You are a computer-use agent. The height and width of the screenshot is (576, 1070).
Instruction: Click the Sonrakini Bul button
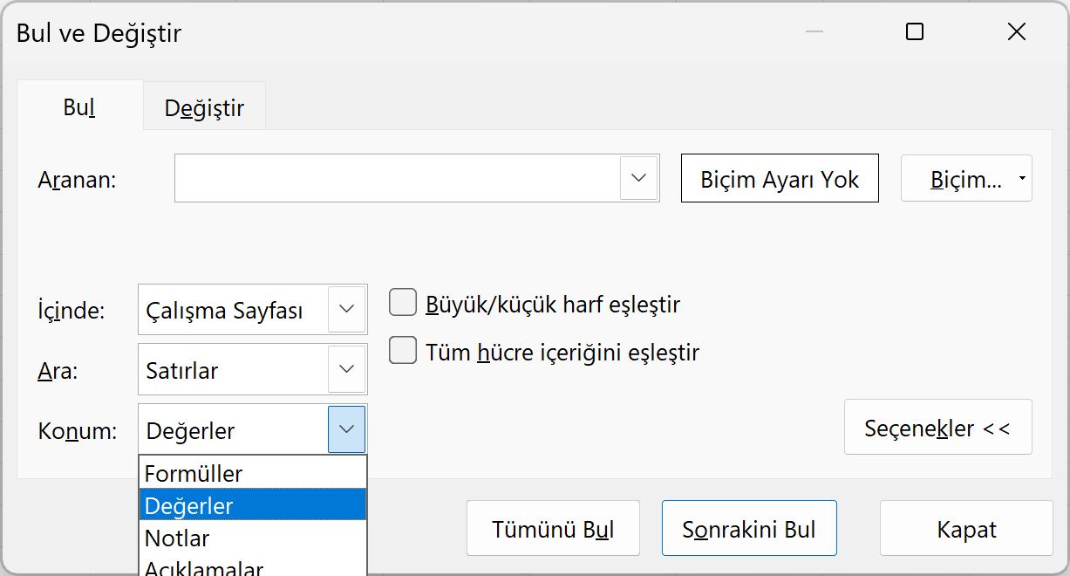click(x=749, y=529)
